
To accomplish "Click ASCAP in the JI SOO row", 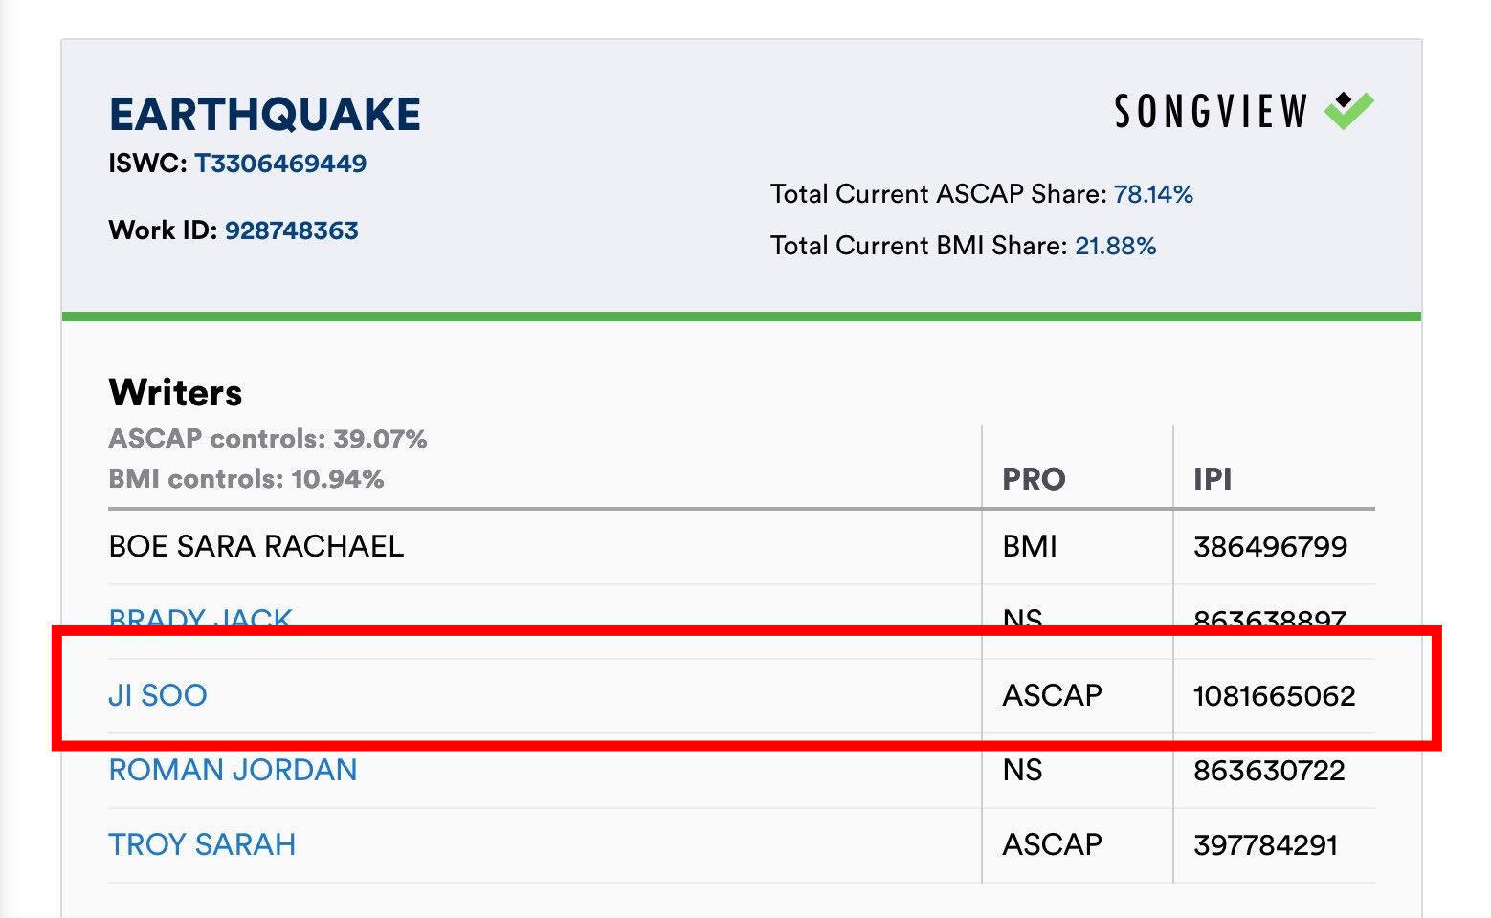I will coord(1052,695).
